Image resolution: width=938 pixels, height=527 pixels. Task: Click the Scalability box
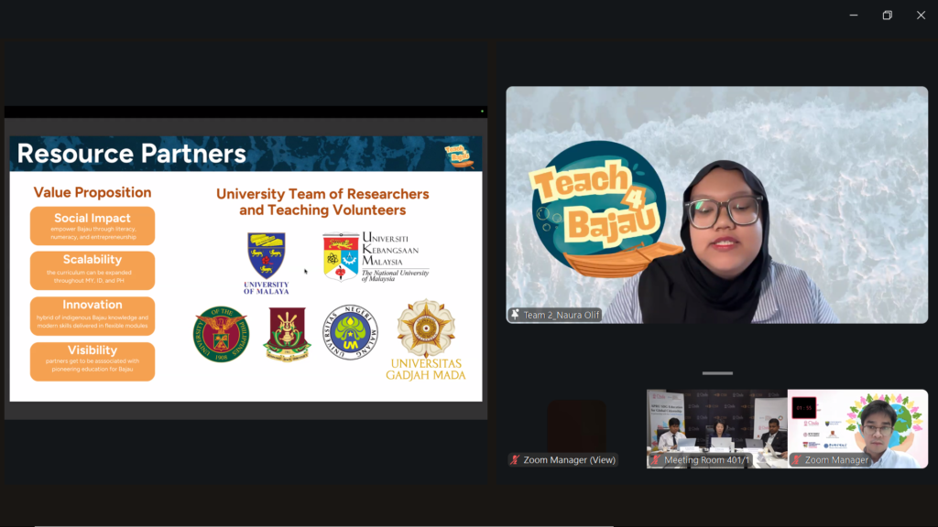pos(93,270)
